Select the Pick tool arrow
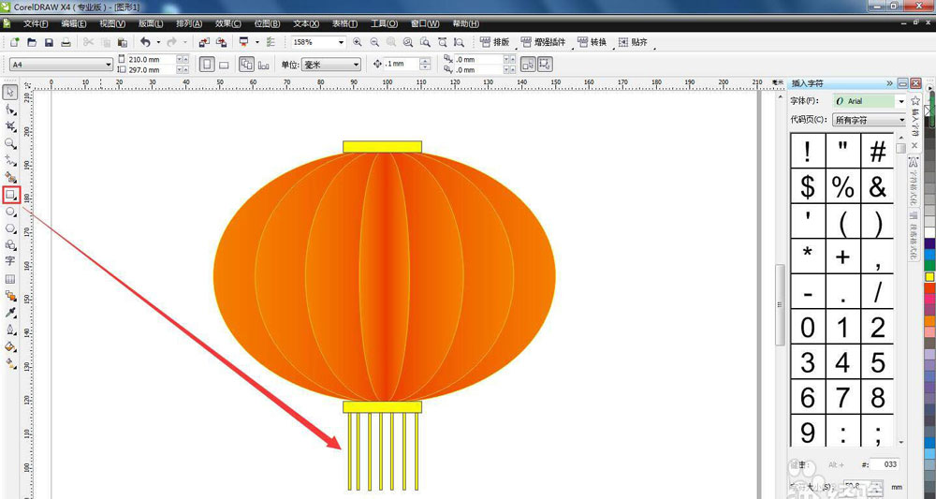The image size is (936, 499). point(10,92)
